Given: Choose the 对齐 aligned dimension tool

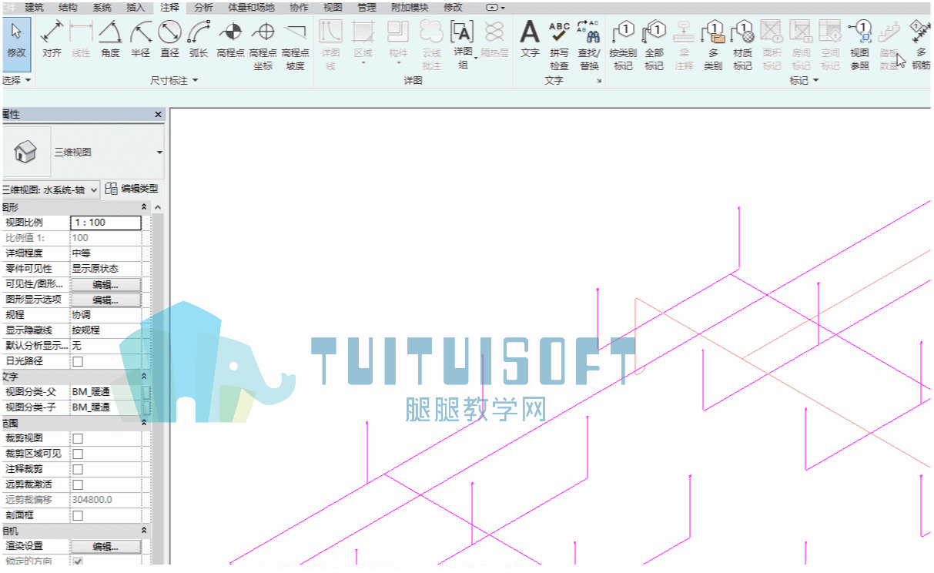Looking at the screenshot, I should pos(52,40).
